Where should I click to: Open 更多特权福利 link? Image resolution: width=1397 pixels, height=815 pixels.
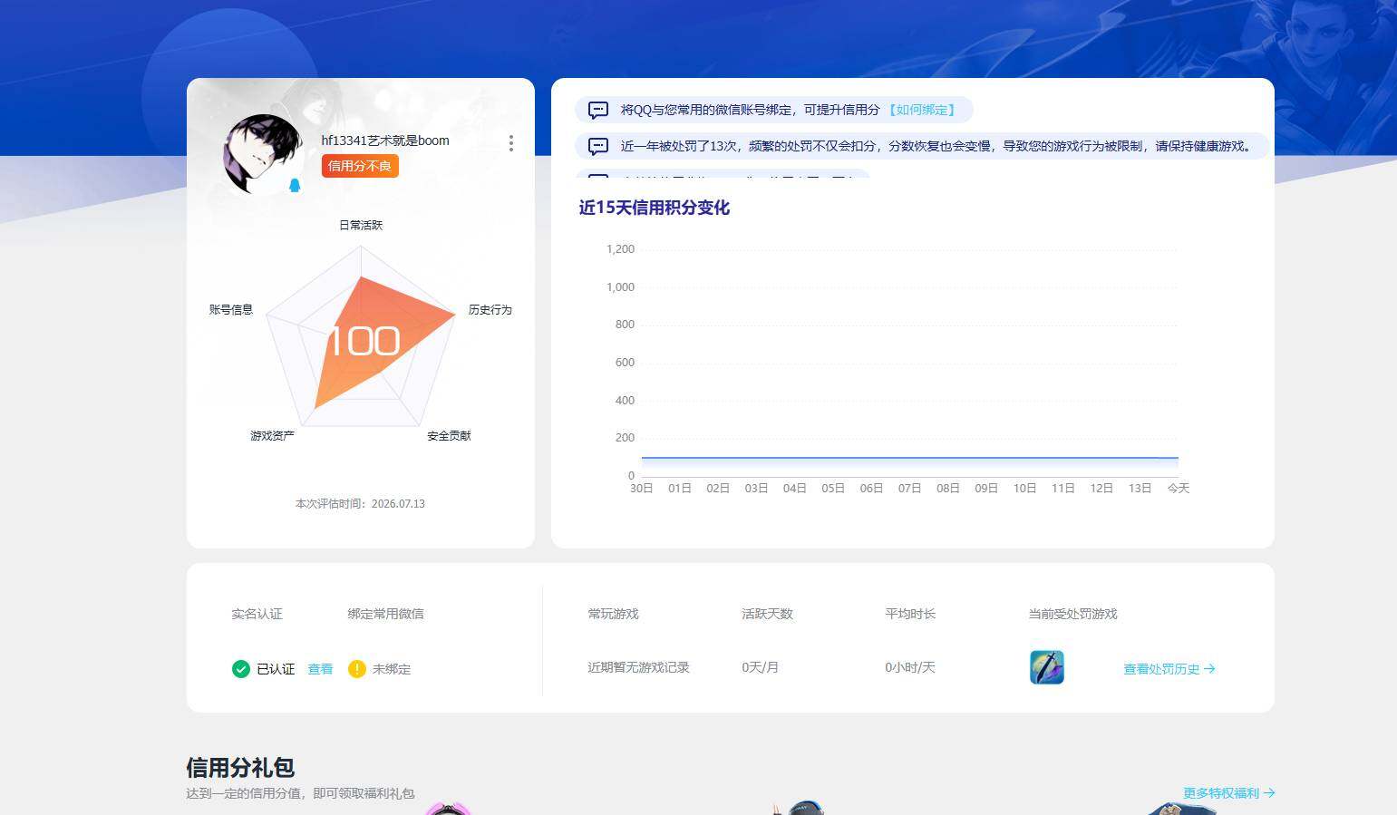click(x=1228, y=793)
